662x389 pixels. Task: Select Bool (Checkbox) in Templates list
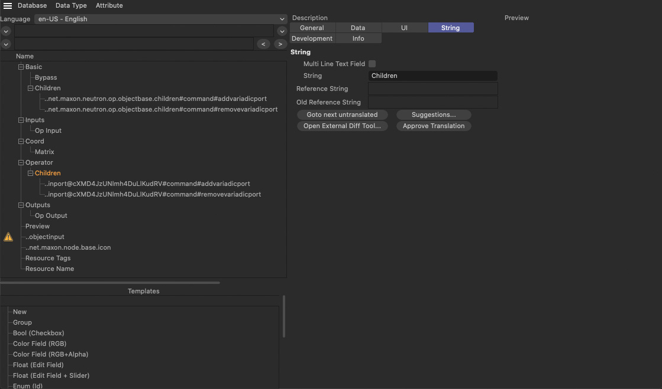pyautogui.click(x=38, y=333)
